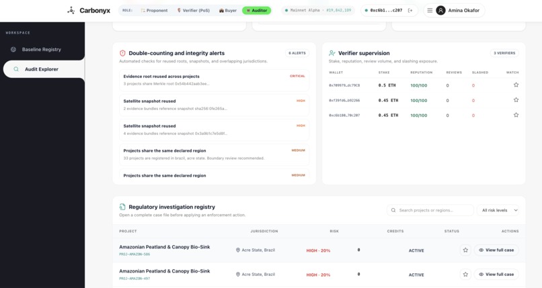
Task: Open Satellite snapshot reused alert with 2 bundles
Action: (214, 105)
